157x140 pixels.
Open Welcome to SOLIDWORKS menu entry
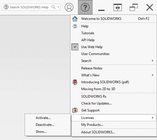pos(114,19)
